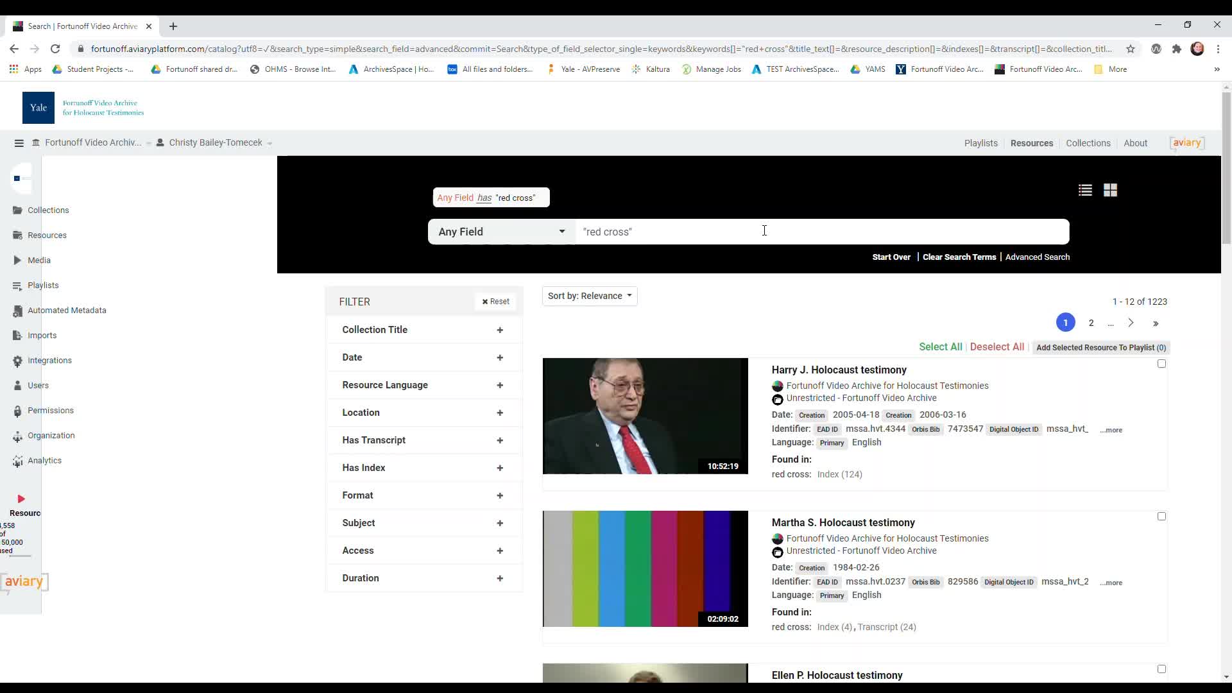This screenshot has width=1232, height=693.
Task: Click the Yale logo
Action: [38, 108]
